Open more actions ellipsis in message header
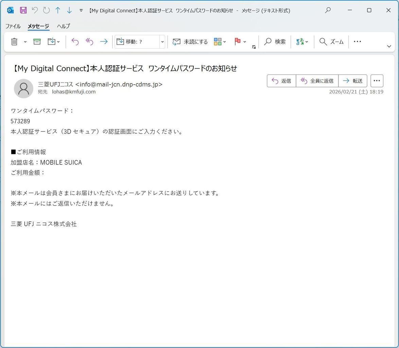399x348 pixels. [x=377, y=81]
